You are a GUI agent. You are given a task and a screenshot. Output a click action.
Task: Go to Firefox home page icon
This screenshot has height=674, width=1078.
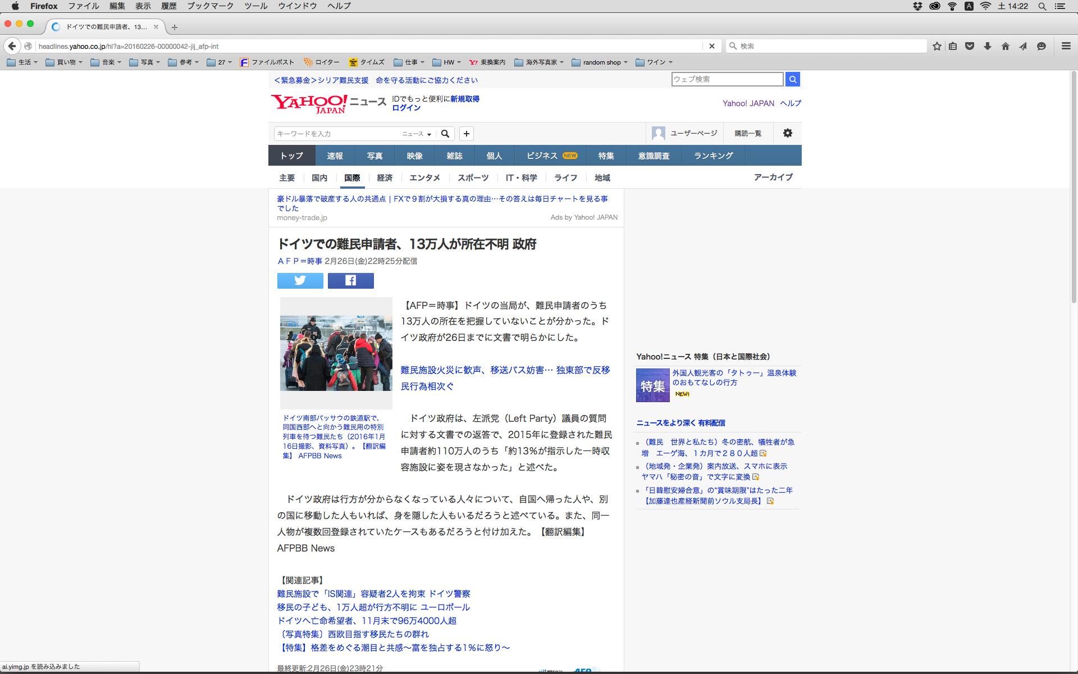1005,46
